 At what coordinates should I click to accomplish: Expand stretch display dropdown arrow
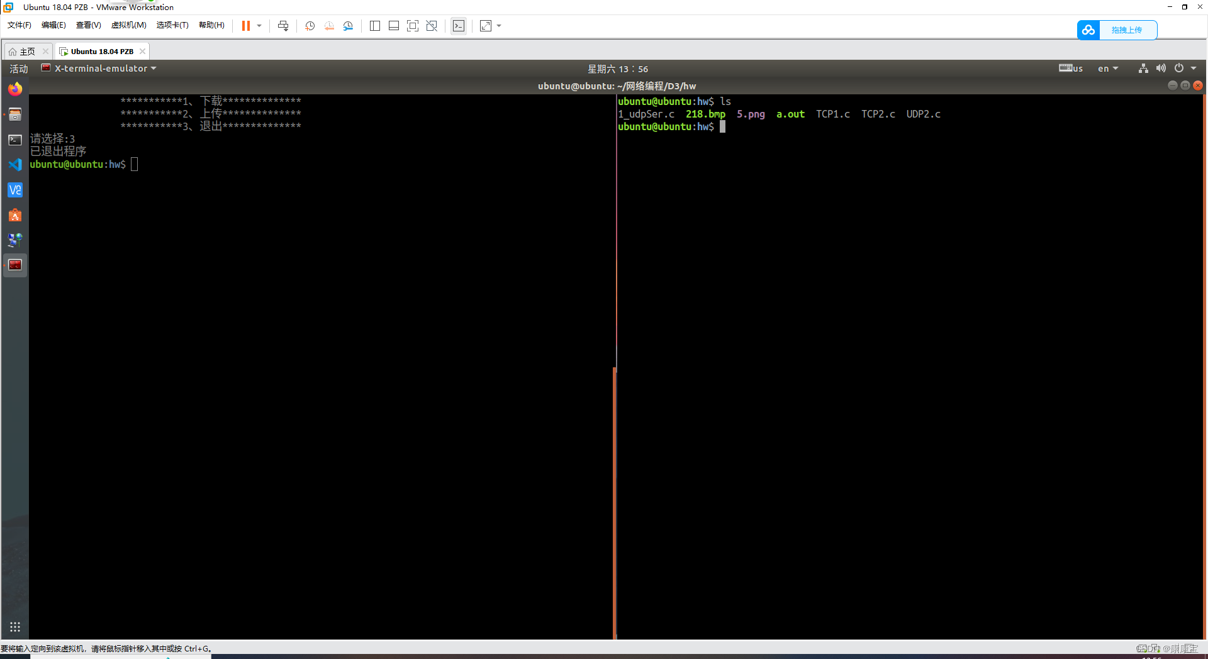pyautogui.click(x=499, y=26)
